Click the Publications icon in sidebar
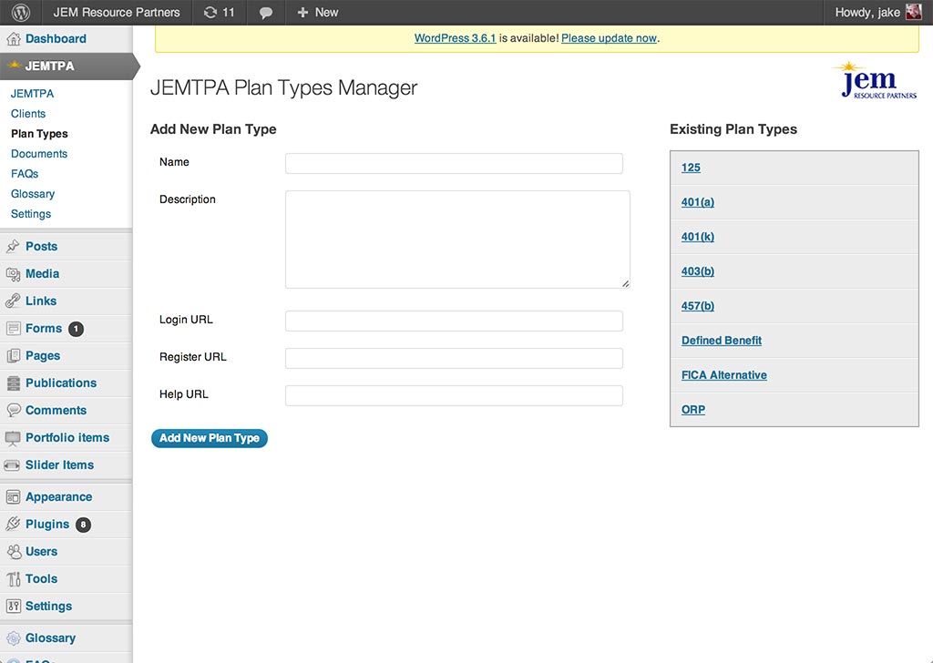 [x=13, y=382]
